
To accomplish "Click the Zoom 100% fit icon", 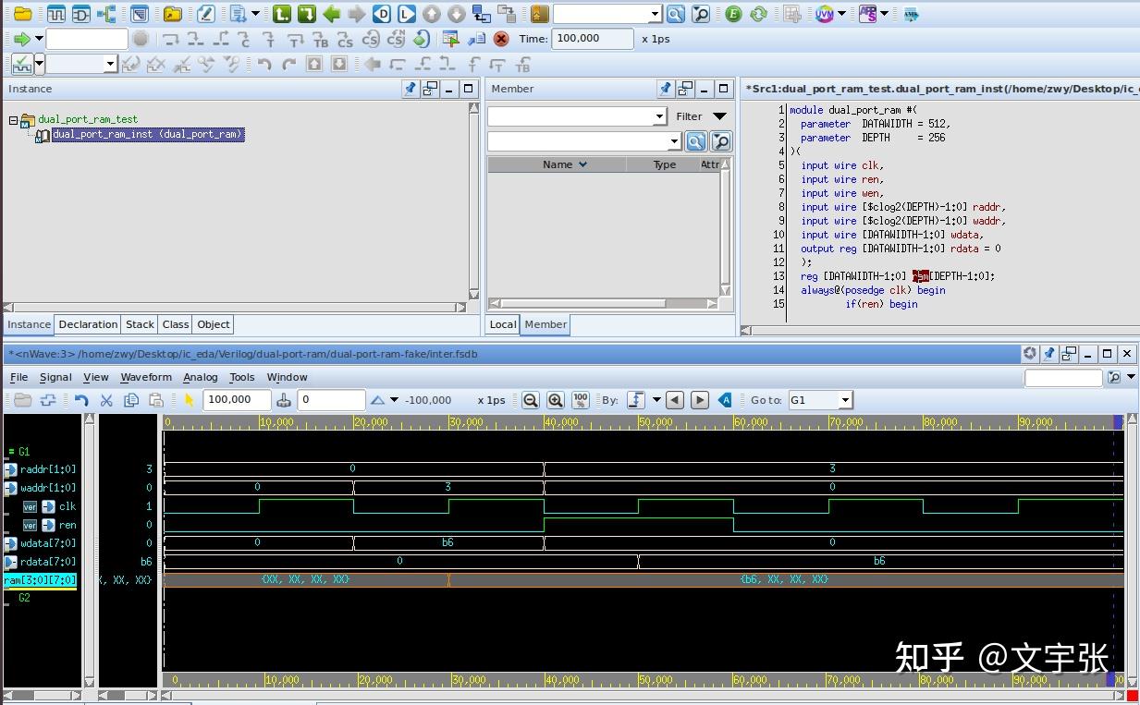I will coord(581,400).
